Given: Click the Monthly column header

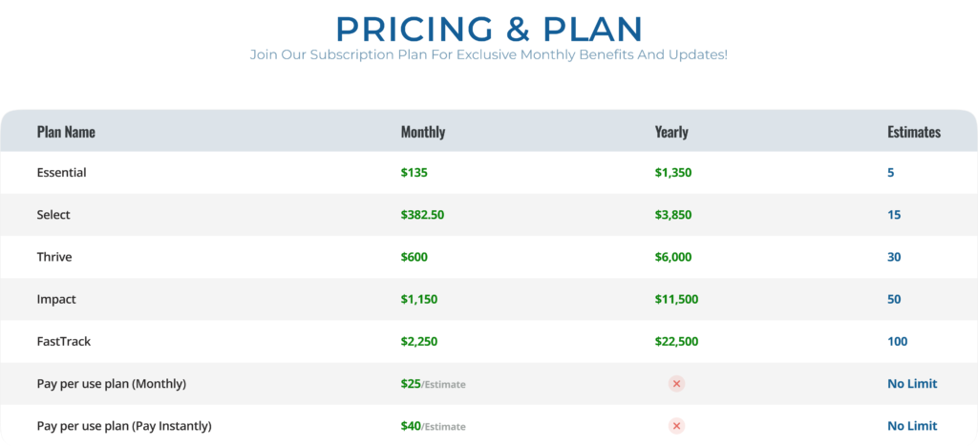Looking at the screenshot, I should click(423, 132).
